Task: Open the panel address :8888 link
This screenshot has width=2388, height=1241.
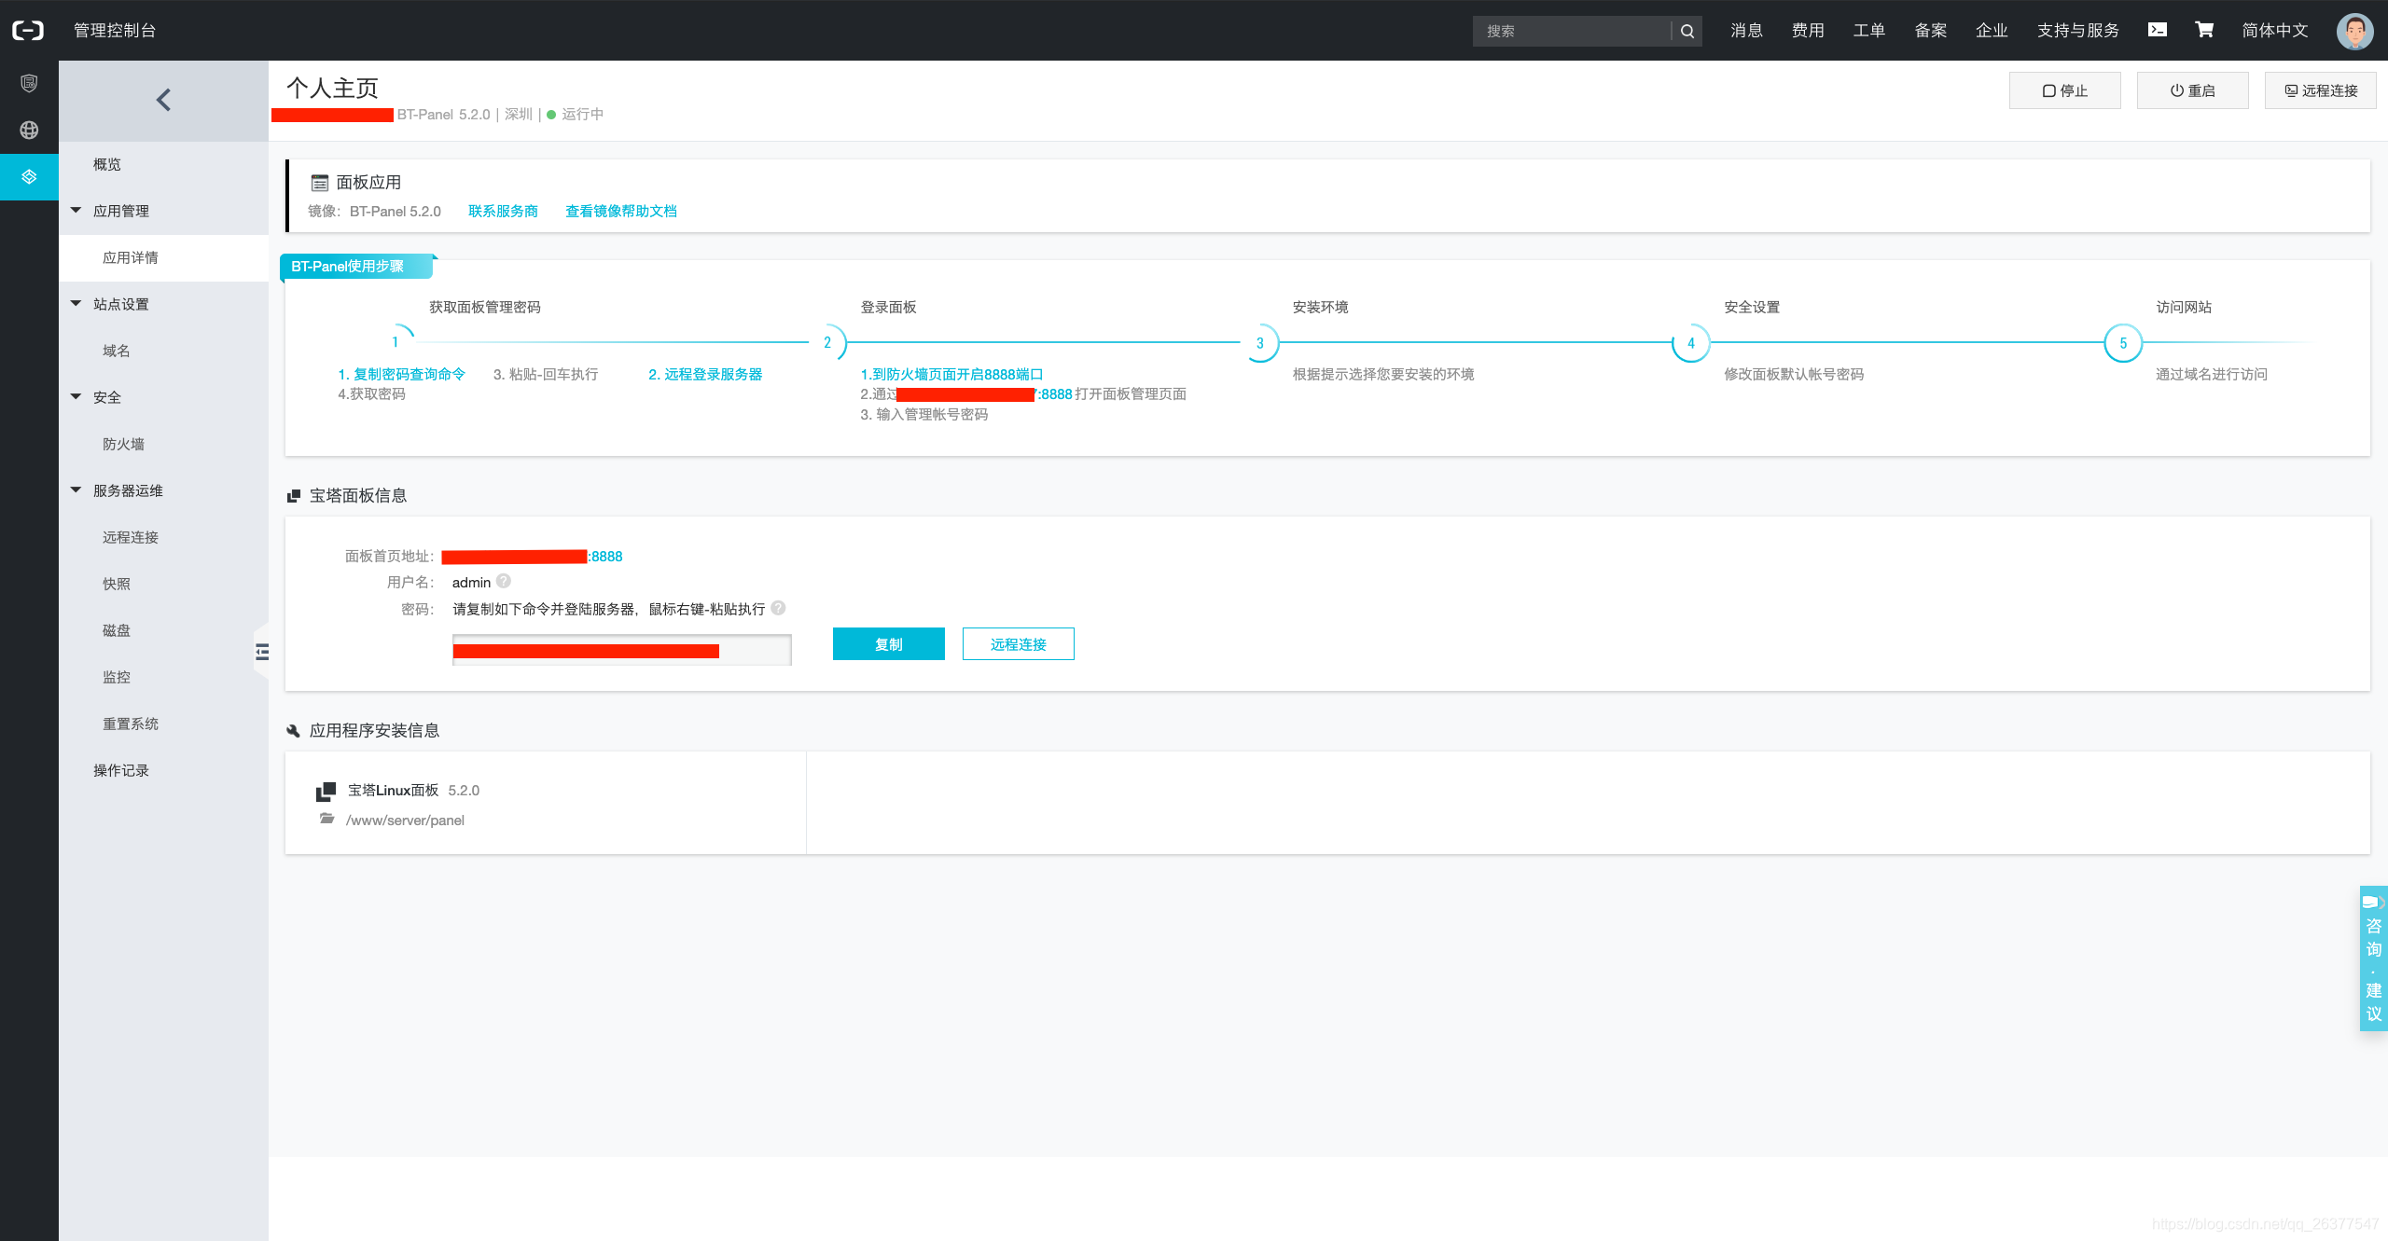Action: pyautogui.click(x=532, y=557)
